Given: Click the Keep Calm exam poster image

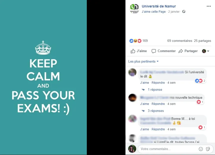Looking at the screenshot, I should point(43,77).
